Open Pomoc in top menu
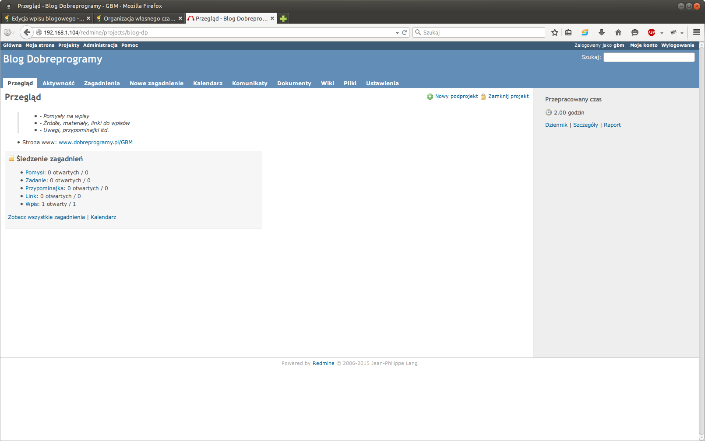The image size is (705, 441). click(130, 45)
